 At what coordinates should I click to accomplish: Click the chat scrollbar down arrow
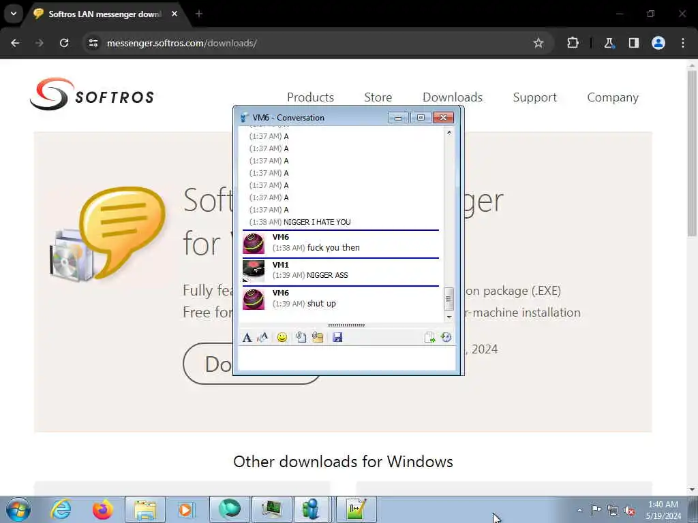pos(449,317)
